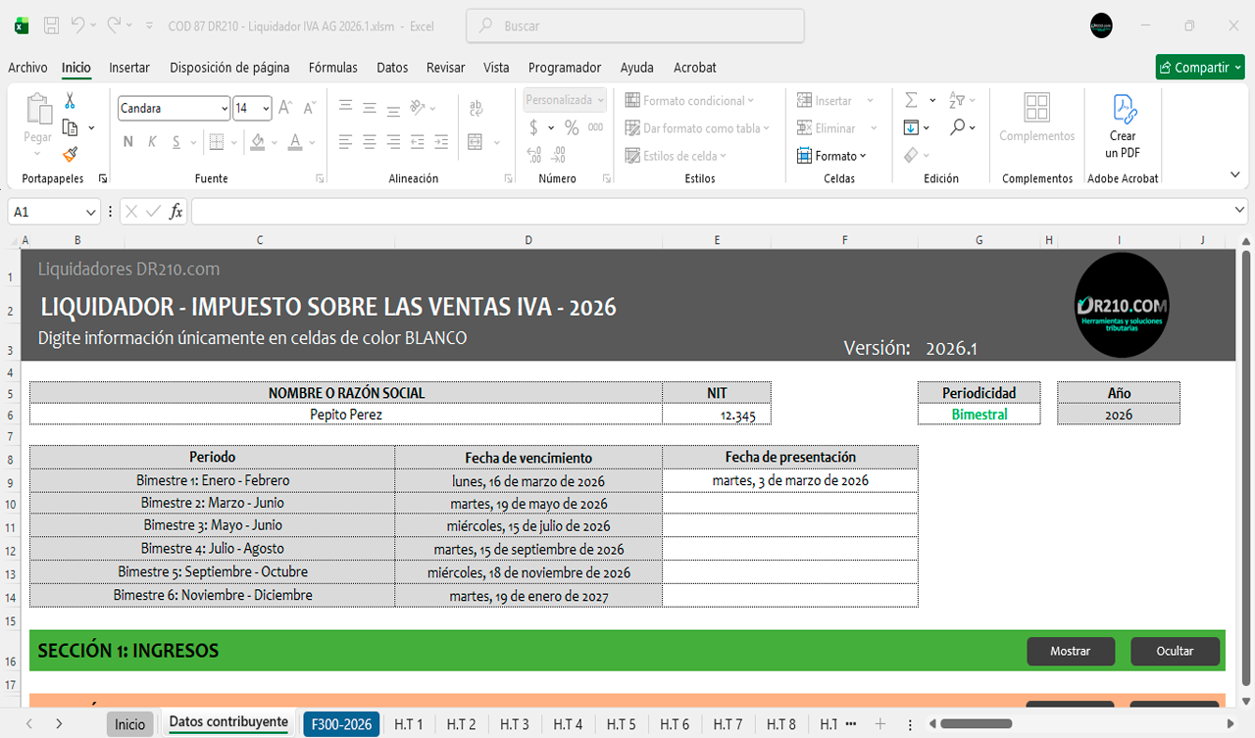1255x738 pixels.
Task: Open the font size dropdown showing 14
Action: coord(267,108)
